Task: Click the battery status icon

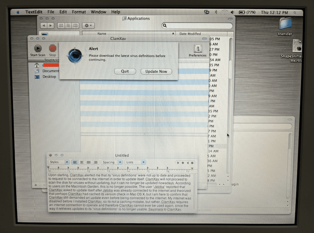Action: (242, 13)
